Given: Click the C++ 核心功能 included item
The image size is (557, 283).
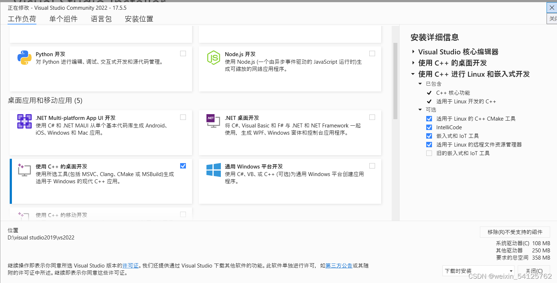Looking at the screenshot, I should (453, 93).
